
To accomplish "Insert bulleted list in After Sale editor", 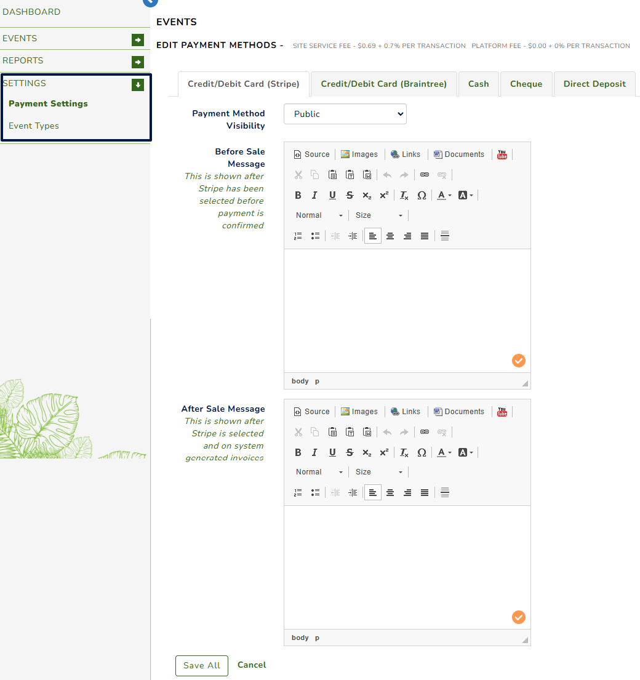I will click(x=315, y=492).
